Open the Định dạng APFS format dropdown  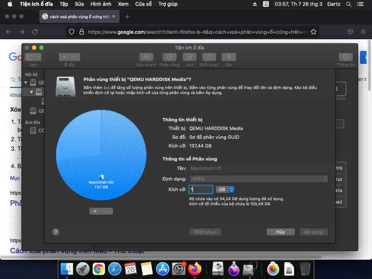point(259,179)
